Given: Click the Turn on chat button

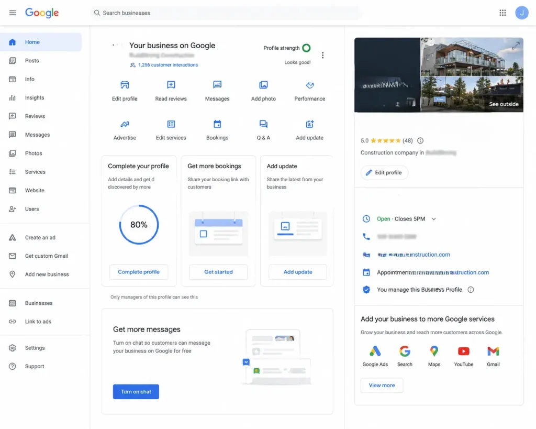Looking at the screenshot, I should coord(136,392).
